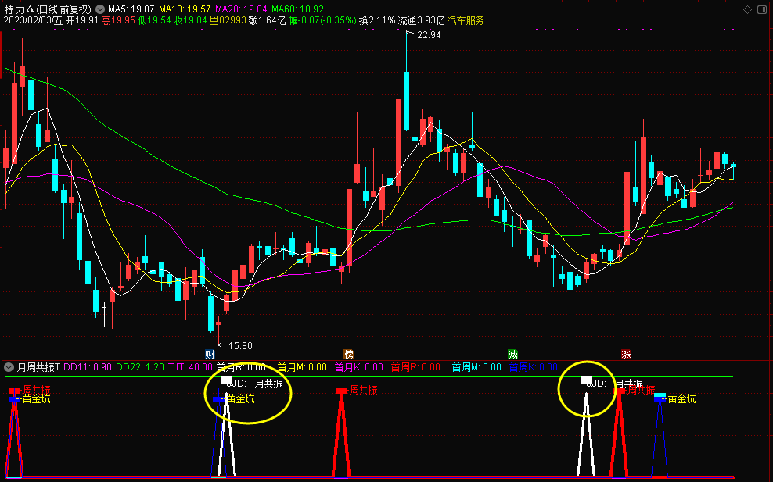Click the low price 低19.54
This screenshot has height=482, width=773.
point(154,20)
